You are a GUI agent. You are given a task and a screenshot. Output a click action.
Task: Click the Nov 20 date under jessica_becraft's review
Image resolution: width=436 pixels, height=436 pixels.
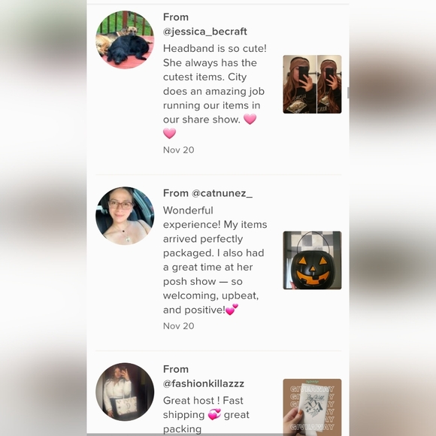178,150
